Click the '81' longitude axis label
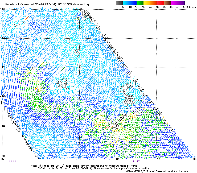Viewport: 197px width, 173px height. (x=79, y=159)
